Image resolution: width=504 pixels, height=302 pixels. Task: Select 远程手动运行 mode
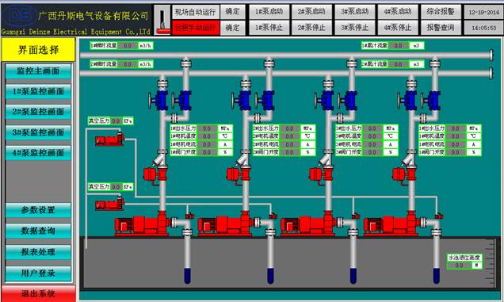click(x=196, y=28)
